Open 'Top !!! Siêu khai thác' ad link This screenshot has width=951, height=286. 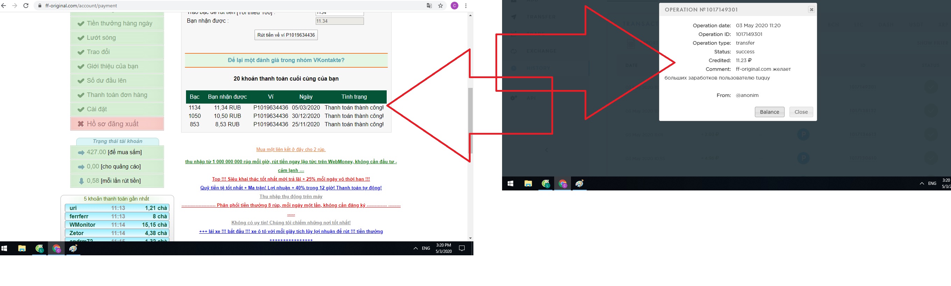[x=291, y=179]
